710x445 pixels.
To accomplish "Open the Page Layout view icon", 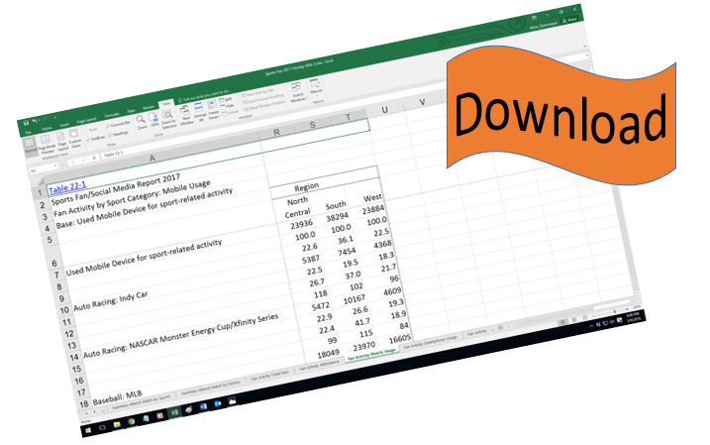I will click(x=61, y=141).
